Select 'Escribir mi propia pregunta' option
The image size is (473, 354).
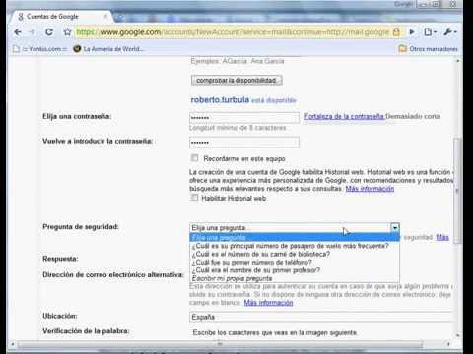295,278
